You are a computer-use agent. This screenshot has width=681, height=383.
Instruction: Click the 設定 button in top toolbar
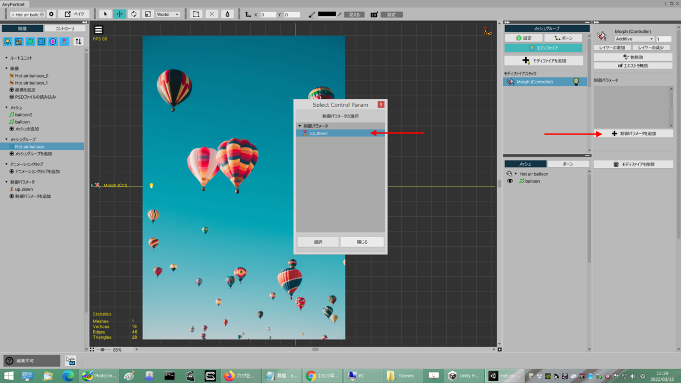coord(392,15)
